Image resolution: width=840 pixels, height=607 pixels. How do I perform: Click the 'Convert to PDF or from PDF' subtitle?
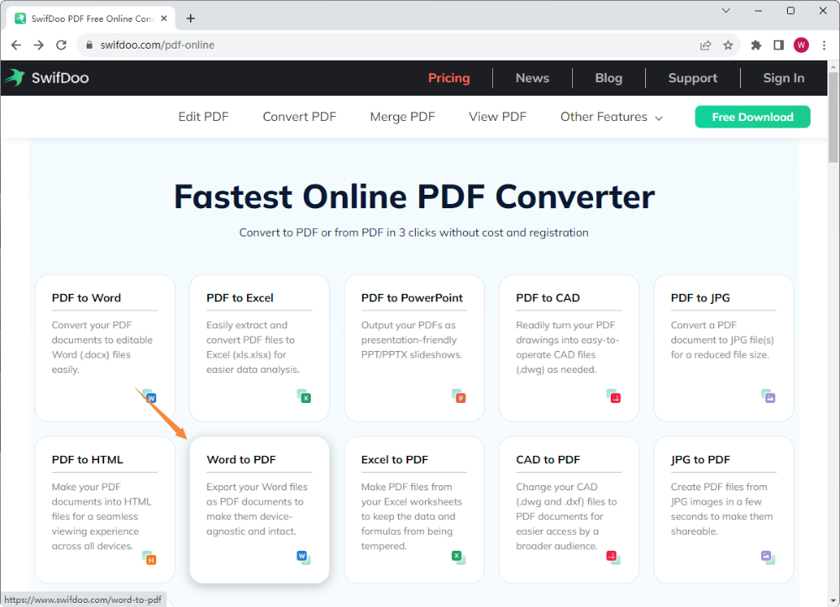413,233
